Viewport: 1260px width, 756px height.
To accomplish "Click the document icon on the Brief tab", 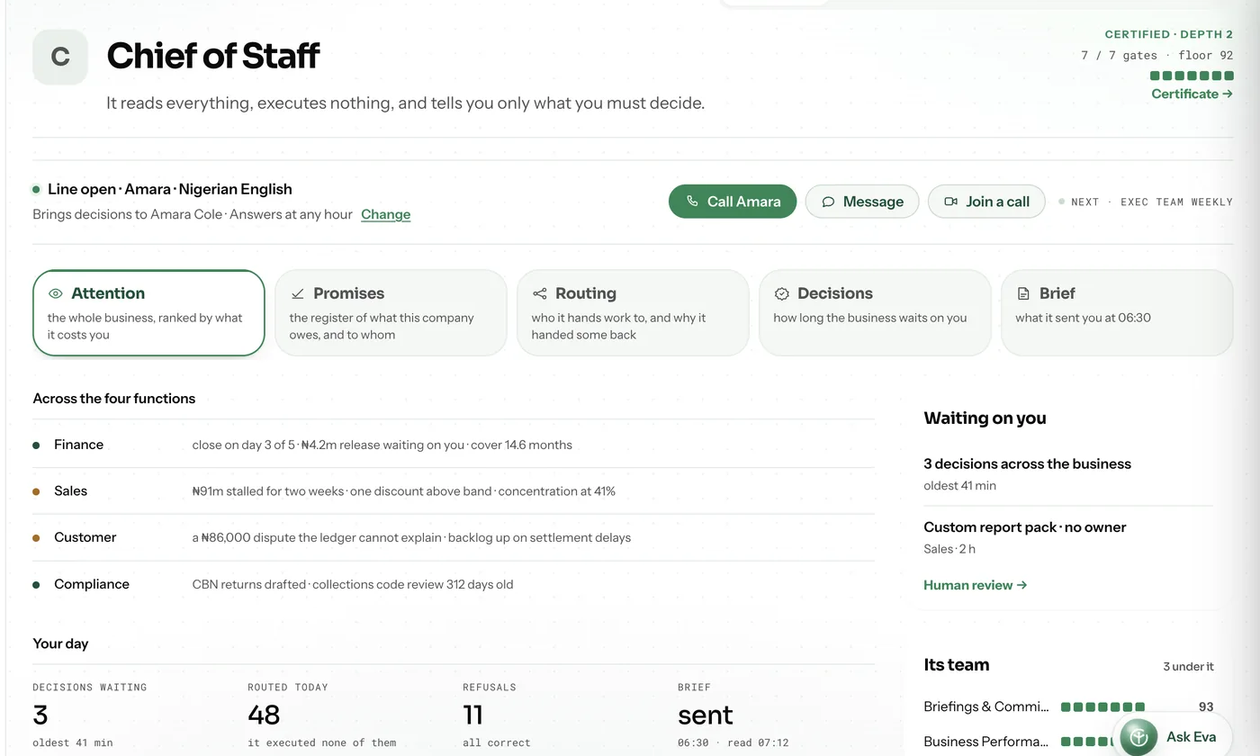I will point(1023,293).
